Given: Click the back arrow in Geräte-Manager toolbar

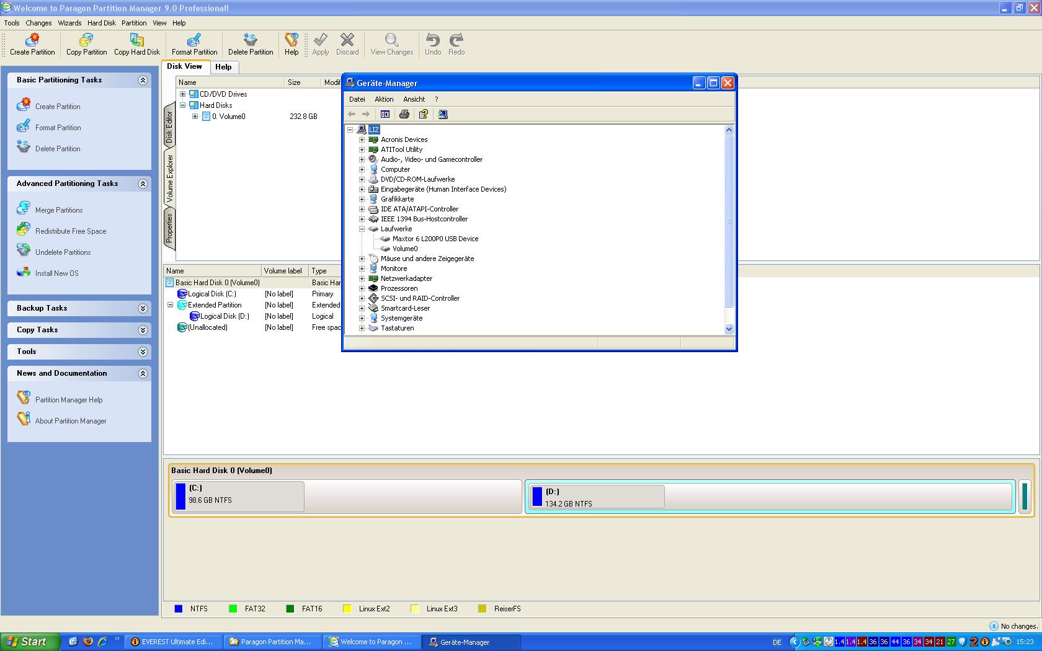Looking at the screenshot, I should click(x=352, y=114).
